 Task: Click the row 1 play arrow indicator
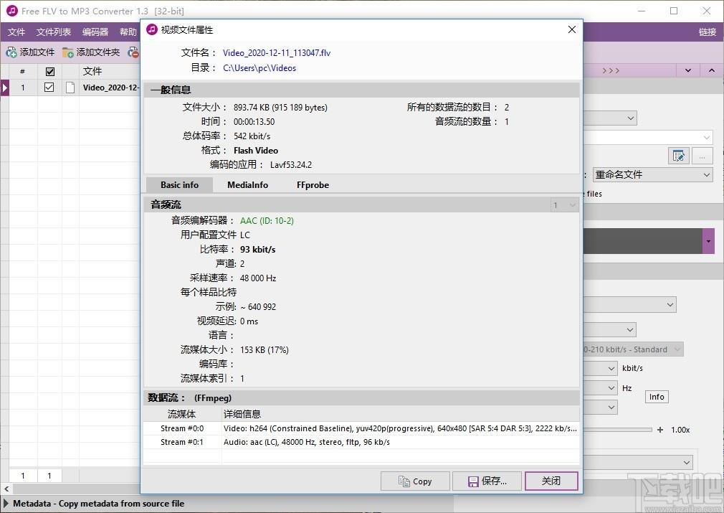[x=4, y=88]
